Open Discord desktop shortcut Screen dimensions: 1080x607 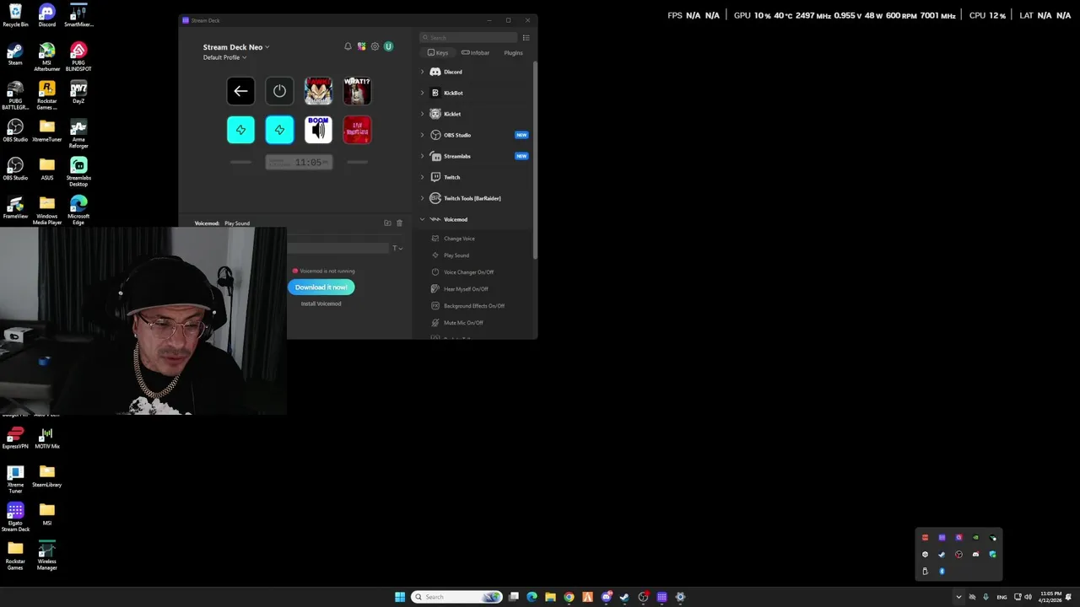pyautogui.click(x=47, y=15)
